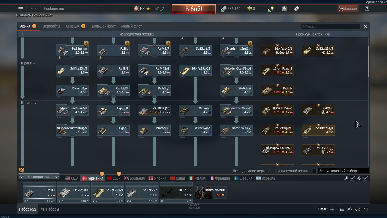Open the automatic selection dropdown
This screenshot has width=387, height=218.
tap(343, 171)
